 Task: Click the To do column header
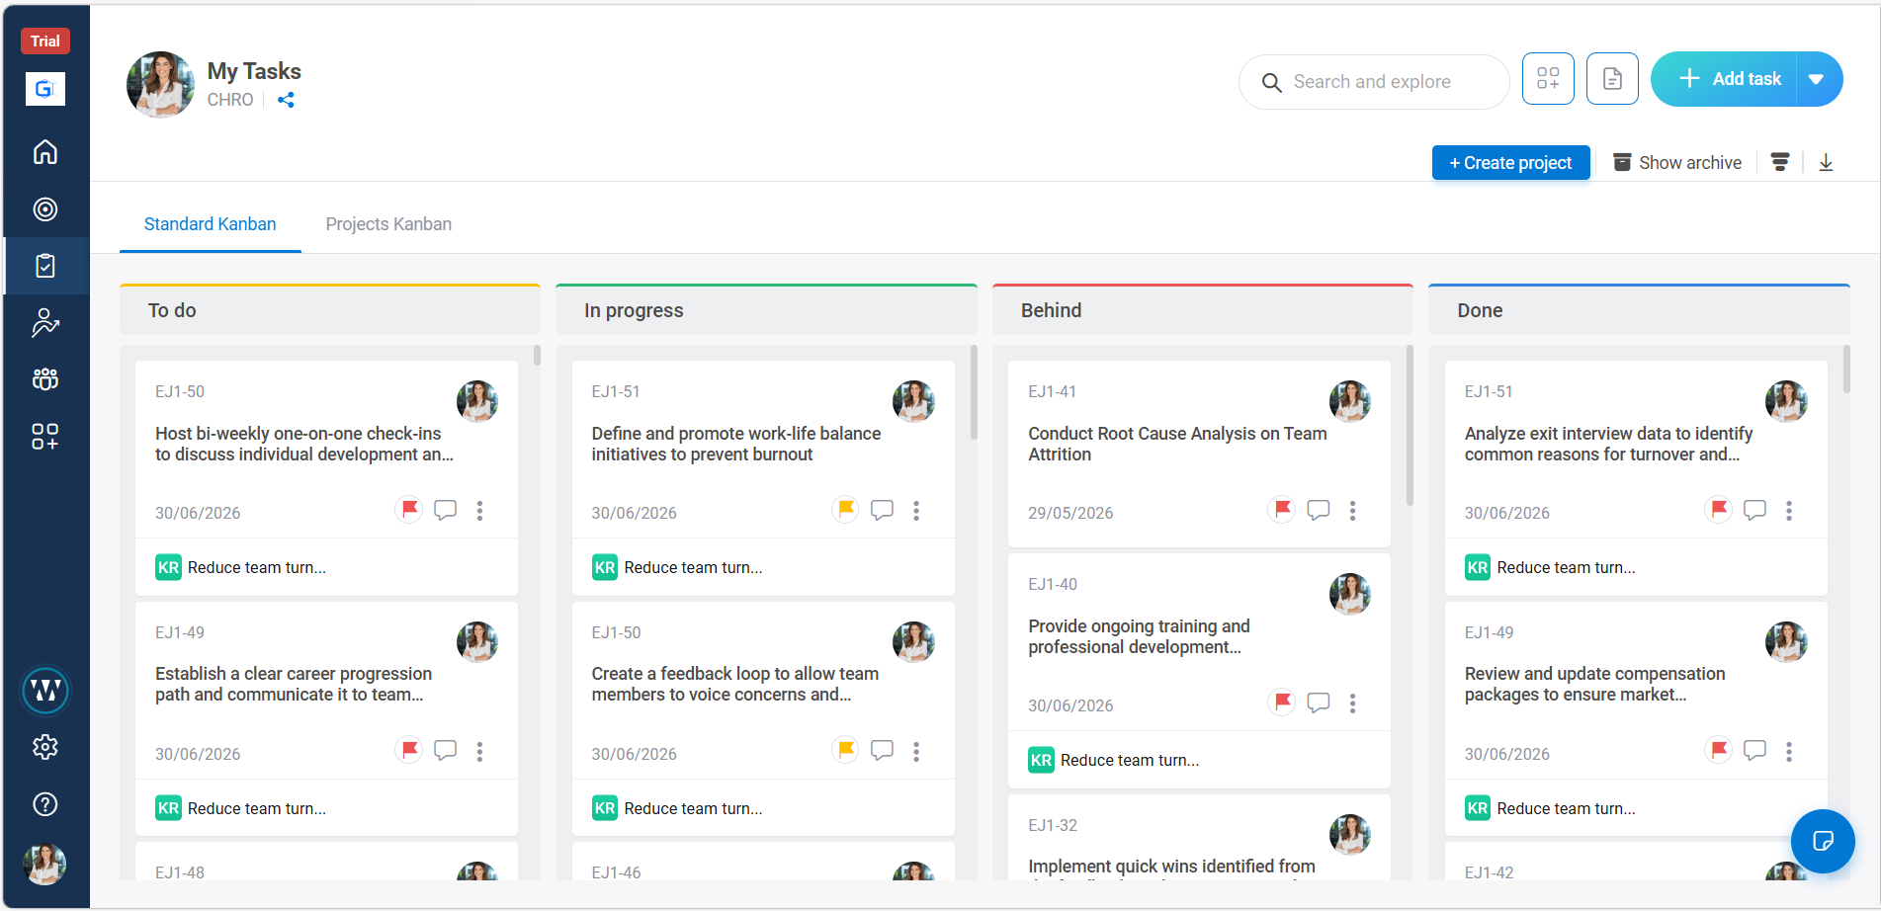click(x=330, y=310)
